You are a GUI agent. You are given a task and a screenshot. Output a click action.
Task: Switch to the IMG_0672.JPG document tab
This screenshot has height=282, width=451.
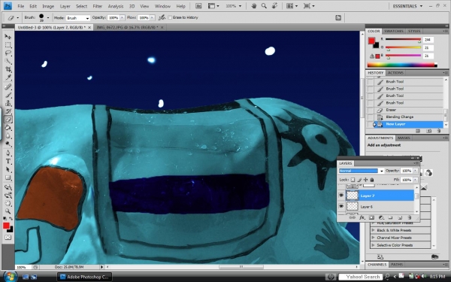point(127,27)
